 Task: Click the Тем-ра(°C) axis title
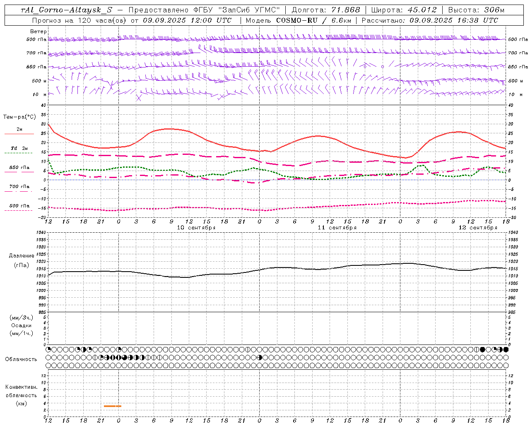(x=19, y=117)
